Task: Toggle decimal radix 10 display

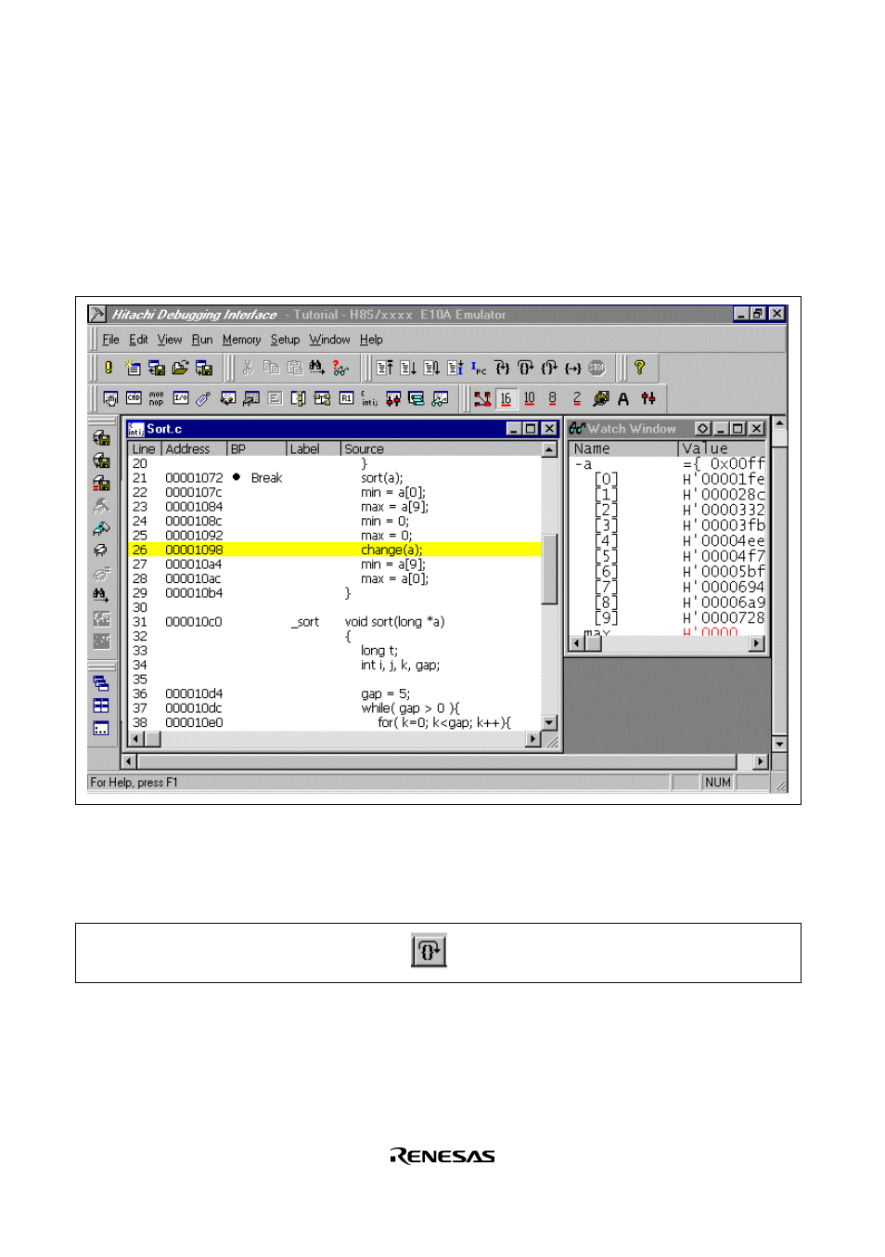Action: click(529, 398)
